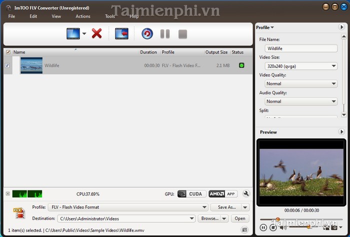Image resolution: width=350 pixels, height=237 pixels.
Task: Click the profile panel scroll up arrow
Action: click(x=344, y=36)
